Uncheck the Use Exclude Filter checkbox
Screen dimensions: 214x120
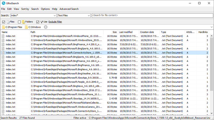38,22
